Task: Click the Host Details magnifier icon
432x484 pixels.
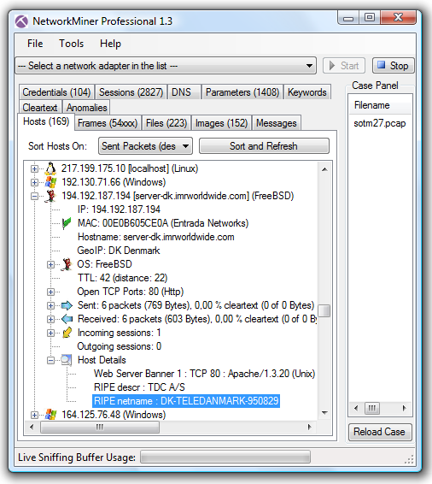Action: pos(67,360)
